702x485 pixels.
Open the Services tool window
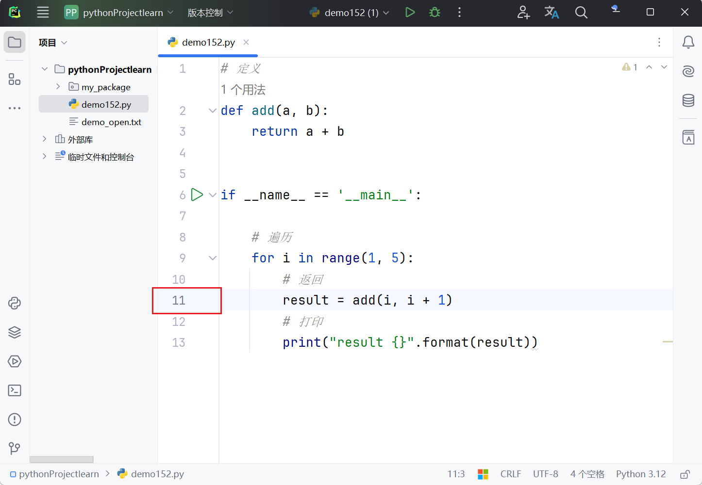tap(15, 361)
